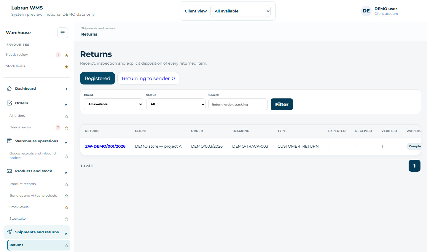Open the Client filter dropdown
The height and width of the screenshot is (252, 427).
click(x=114, y=104)
